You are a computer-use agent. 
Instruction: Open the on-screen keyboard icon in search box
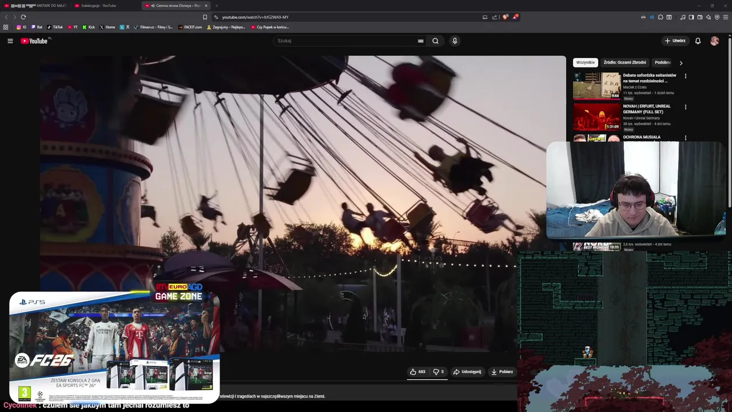[x=421, y=41]
